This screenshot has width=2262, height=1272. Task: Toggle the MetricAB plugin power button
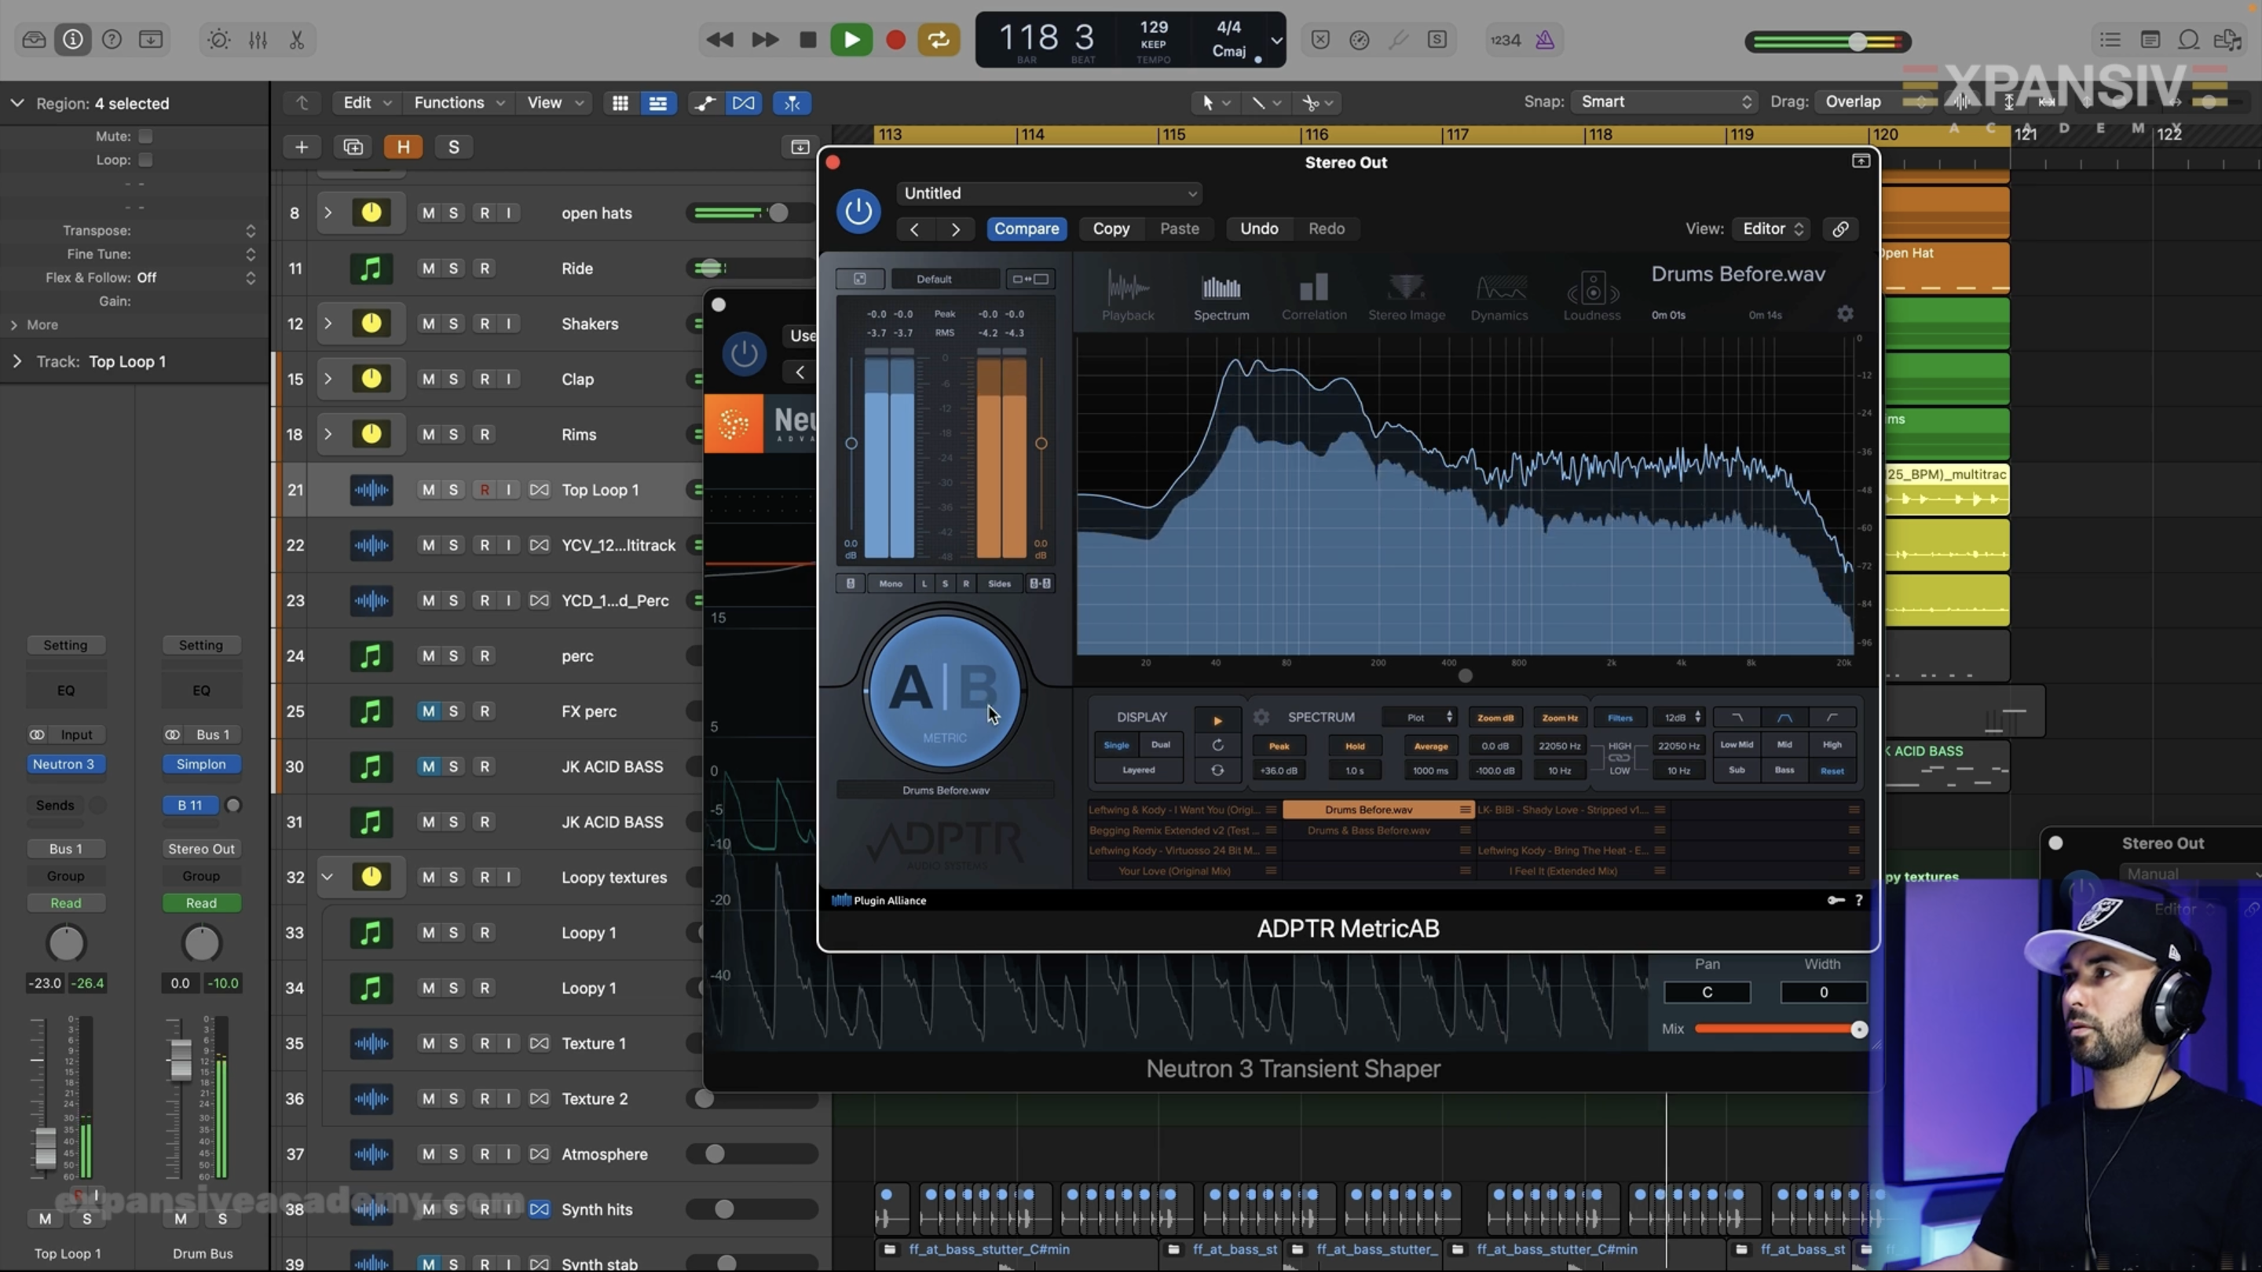pos(858,210)
